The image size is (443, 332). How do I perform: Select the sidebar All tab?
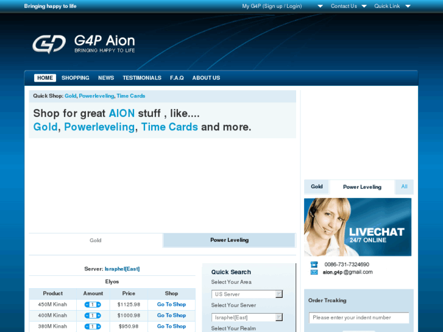[x=404, y=186]
